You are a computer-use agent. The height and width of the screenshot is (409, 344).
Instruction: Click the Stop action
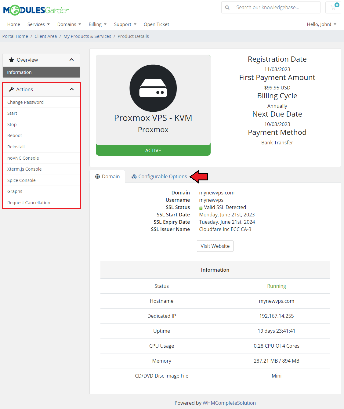click(41, 125)
